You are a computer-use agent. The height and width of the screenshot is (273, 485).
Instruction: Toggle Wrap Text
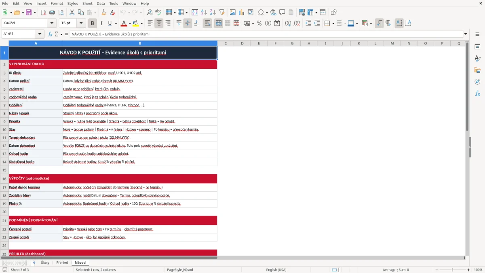[208, 23]
